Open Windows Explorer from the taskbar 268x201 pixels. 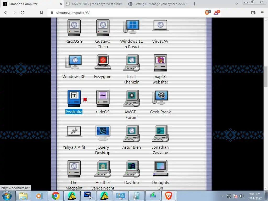click(23, 196)
